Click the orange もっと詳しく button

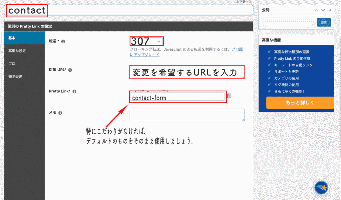click(x=300, y=103)
